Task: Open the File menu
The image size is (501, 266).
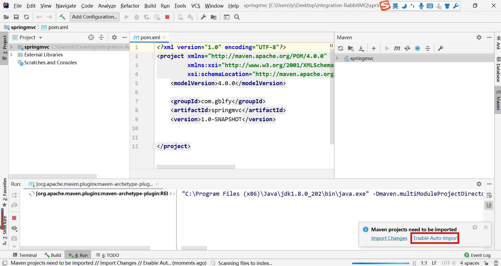Action: (x=18, y=6)
